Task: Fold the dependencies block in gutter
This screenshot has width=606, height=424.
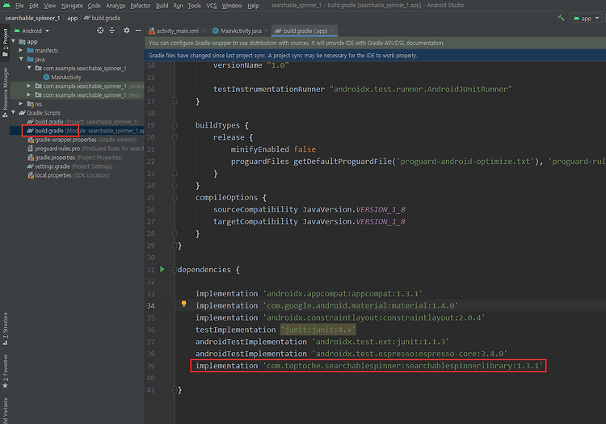Action: click(x=175, y=270)
